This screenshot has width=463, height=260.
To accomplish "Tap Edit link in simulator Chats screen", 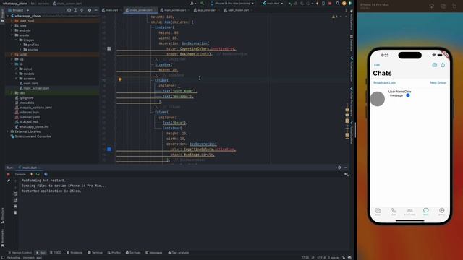I will [x=377, y=65].
